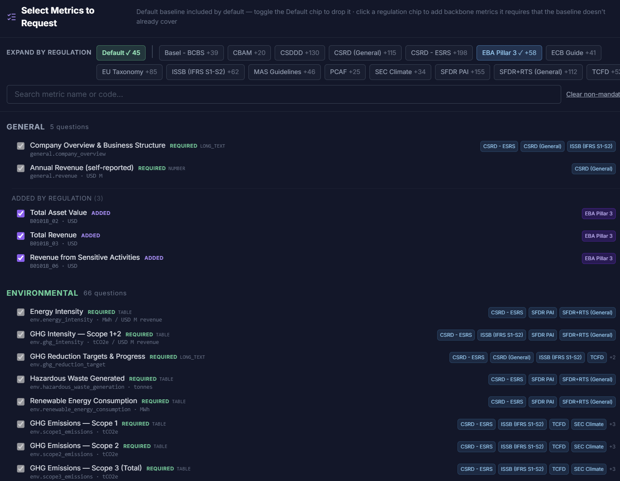
Task: Click the general.company_overview code text
Action: 68,154
